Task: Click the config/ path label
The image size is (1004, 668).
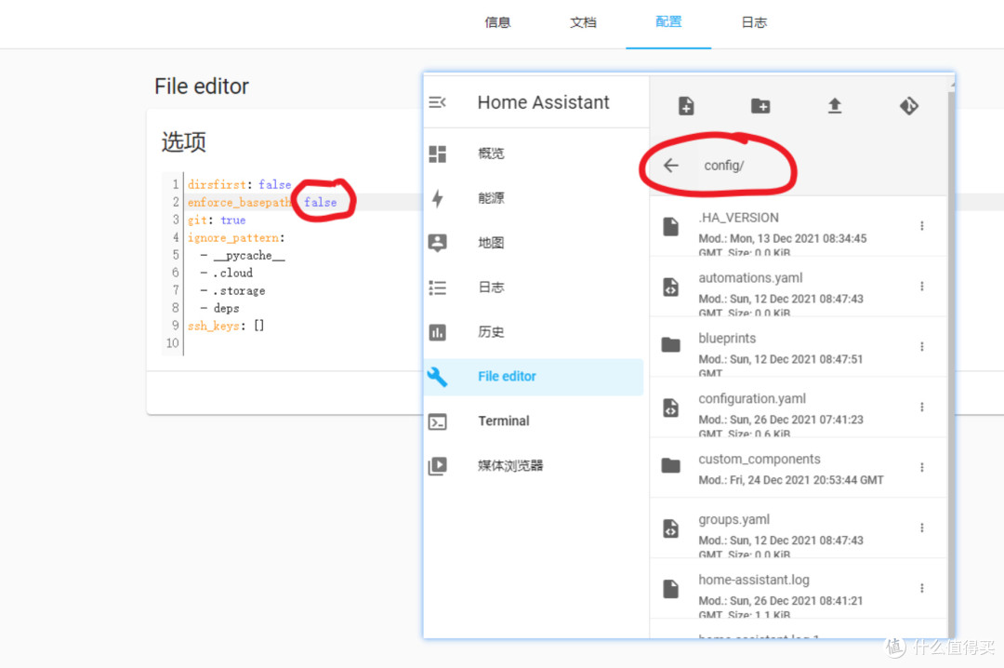Action: pos(723,166)
